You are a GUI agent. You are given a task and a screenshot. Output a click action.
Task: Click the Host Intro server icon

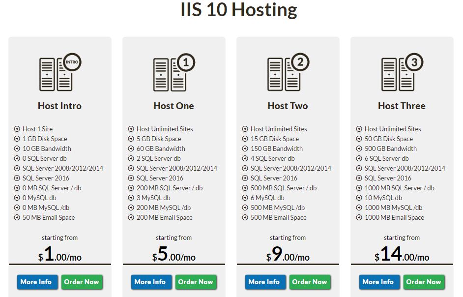click(x=60, y=72)
